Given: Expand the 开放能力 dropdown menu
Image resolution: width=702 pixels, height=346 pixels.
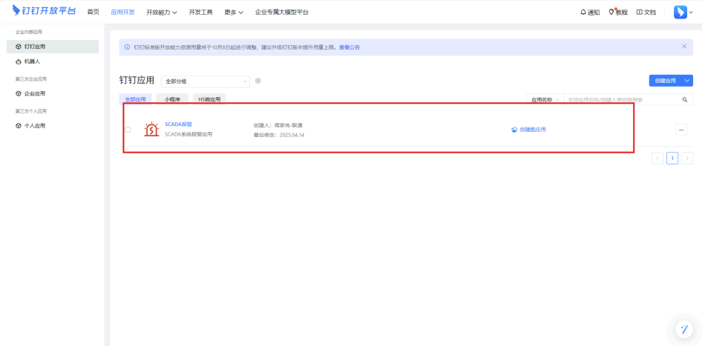Looking at the screenshot, I should click(x=162, y=13).
